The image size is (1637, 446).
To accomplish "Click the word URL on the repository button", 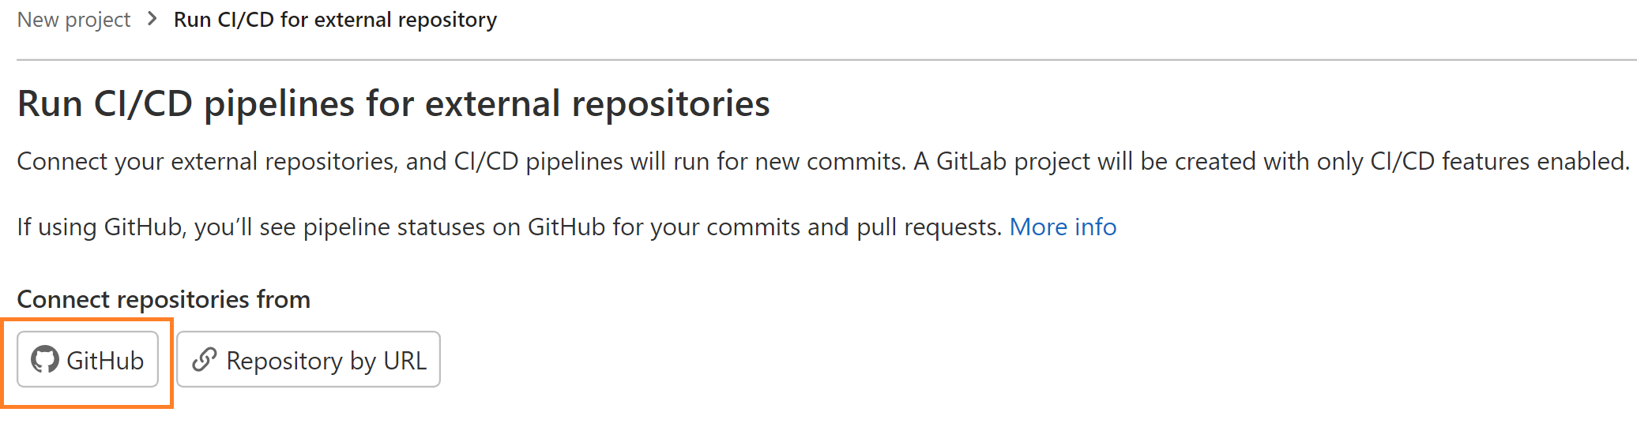I will [405, 361].
